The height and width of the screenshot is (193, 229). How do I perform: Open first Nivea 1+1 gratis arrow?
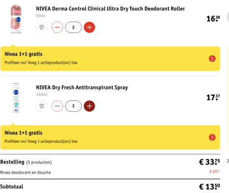click(x=212, y=58)
